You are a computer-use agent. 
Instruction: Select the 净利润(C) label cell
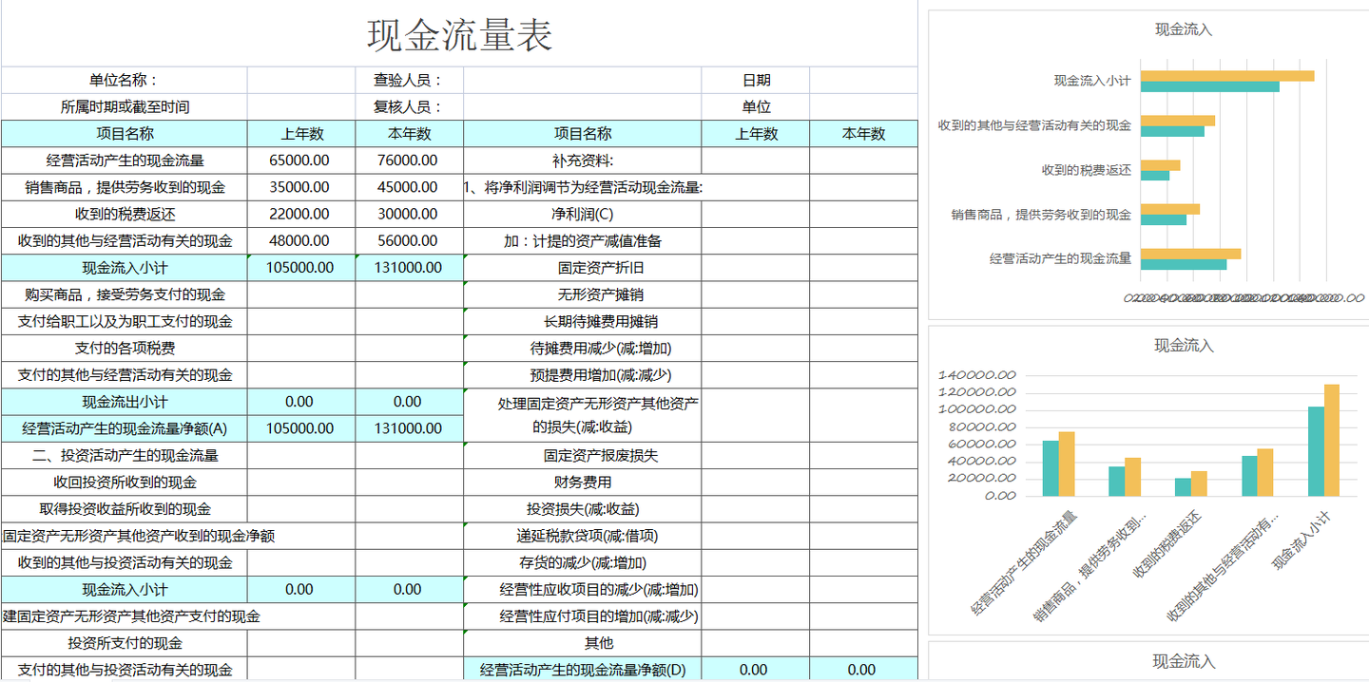(x=582, y=214)
